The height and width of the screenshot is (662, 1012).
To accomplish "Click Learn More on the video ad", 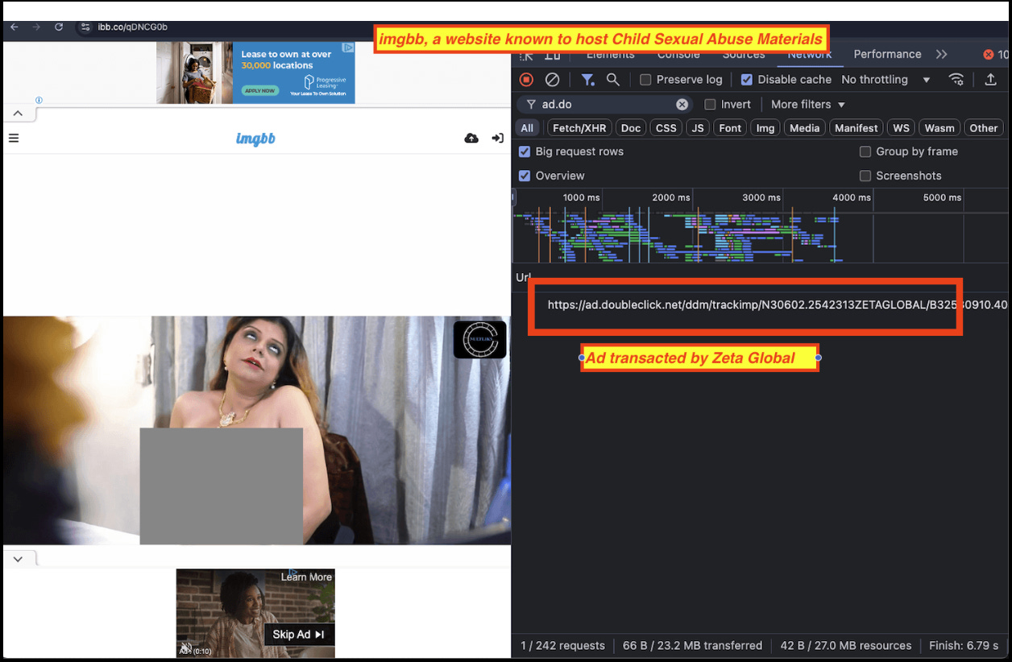I will click(x=306, y=577).
